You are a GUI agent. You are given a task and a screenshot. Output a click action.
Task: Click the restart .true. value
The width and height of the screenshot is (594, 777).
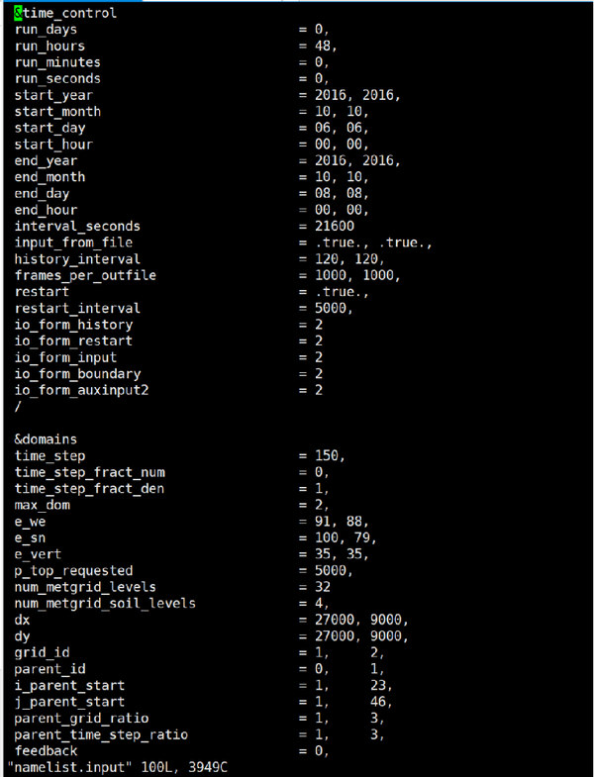pyautogui.click(x=340, y=291)
